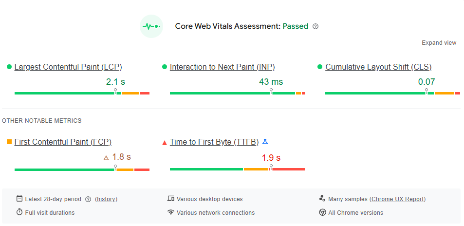Click the help icon beside Passed
This screenshot has height=226, width=464.
coord(316,26)
